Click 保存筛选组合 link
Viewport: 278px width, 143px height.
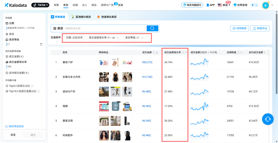(14, 126)
